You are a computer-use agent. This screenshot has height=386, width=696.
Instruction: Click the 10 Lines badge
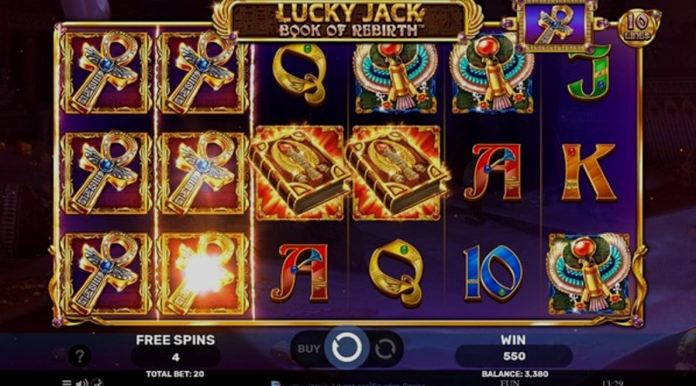pos(638,28)
